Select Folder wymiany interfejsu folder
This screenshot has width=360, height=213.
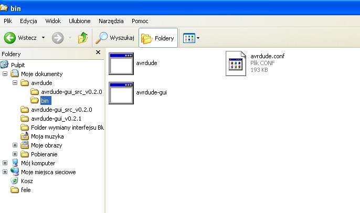67,127
